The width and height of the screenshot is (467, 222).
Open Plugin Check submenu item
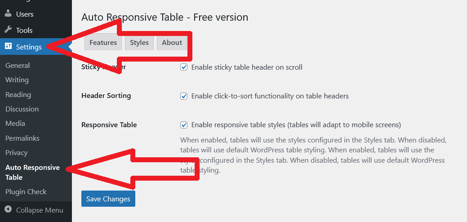(26, 192)
